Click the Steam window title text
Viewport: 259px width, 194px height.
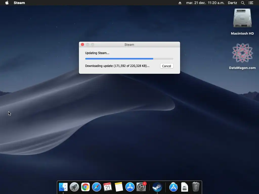(x=129, y=44)
